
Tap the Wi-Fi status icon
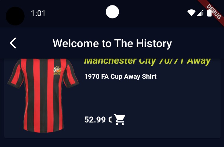(191, 13)
